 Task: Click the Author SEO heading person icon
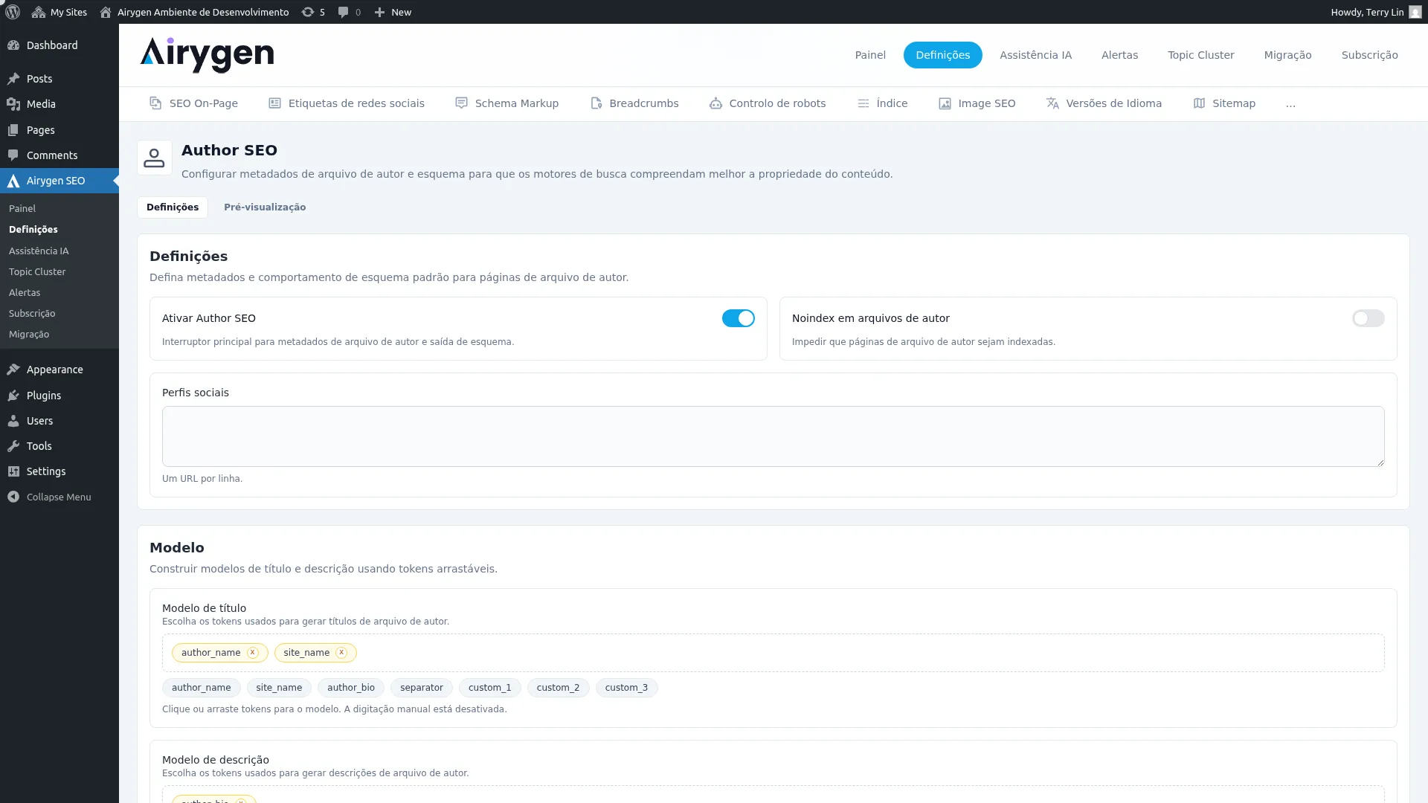(x=155, y=158)
